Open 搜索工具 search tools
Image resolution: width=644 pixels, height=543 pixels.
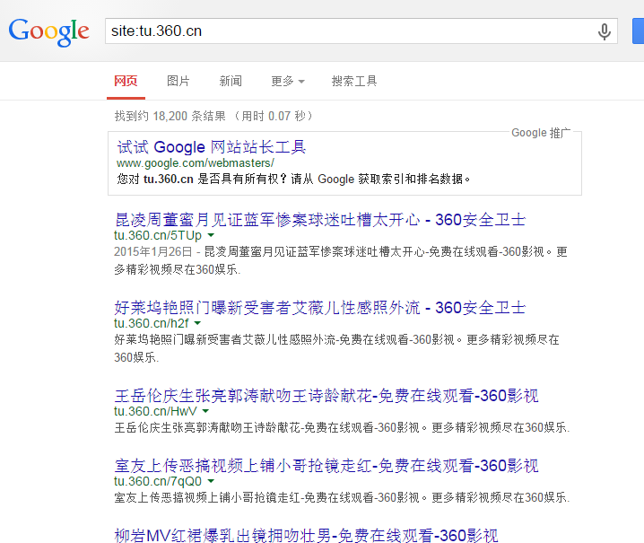click(x=354, y=81)
